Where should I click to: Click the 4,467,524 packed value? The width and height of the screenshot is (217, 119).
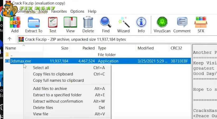(87, 61)
